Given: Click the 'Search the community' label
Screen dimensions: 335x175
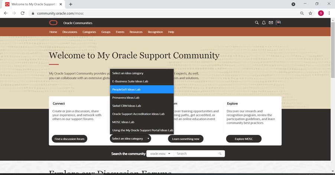Looking at the screenshot, I should [128, 154].
